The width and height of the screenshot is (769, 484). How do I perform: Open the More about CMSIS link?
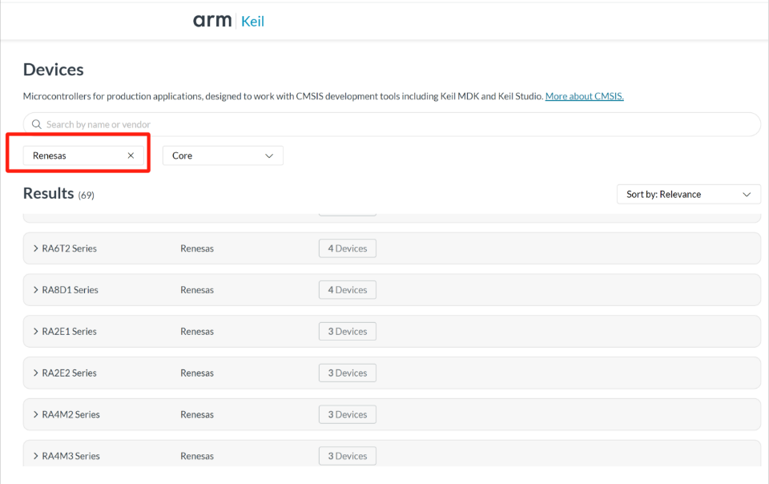(584, 96)
